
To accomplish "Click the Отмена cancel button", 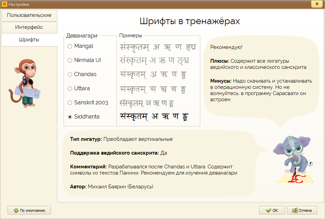I will coord(302,210).
